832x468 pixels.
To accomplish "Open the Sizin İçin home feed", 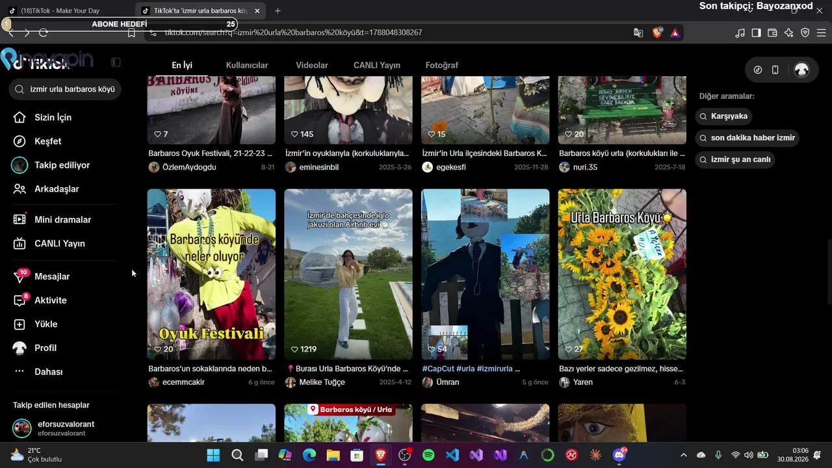I will pyautogui.click(x=44, y=118).
